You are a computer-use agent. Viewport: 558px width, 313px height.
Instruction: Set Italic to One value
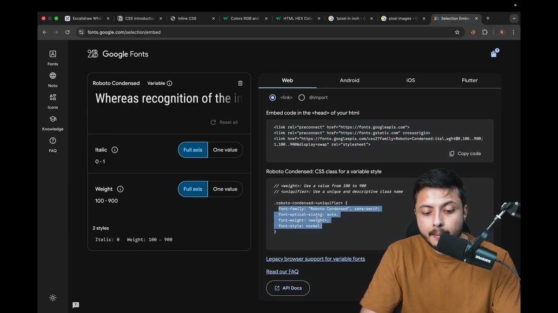click(225, 150)
